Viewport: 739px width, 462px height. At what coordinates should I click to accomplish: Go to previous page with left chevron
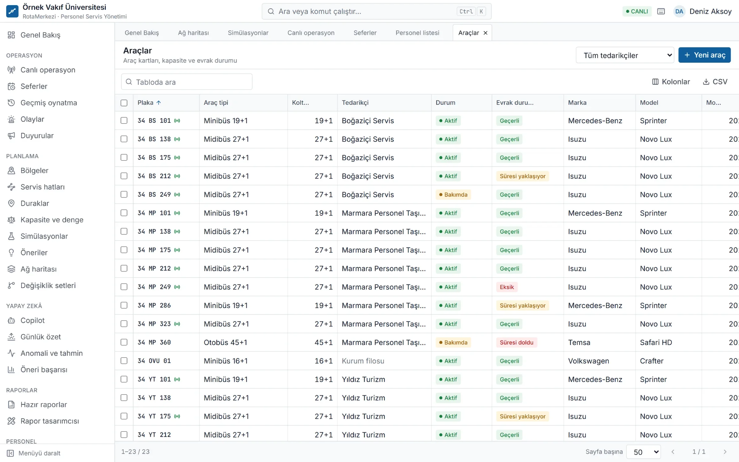[673, 452]
